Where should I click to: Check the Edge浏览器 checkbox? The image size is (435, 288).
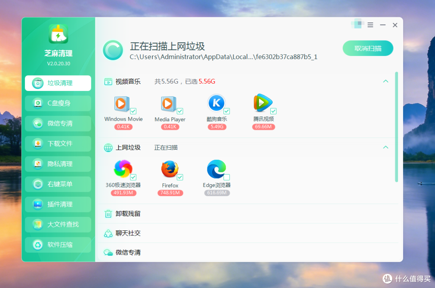227,177
